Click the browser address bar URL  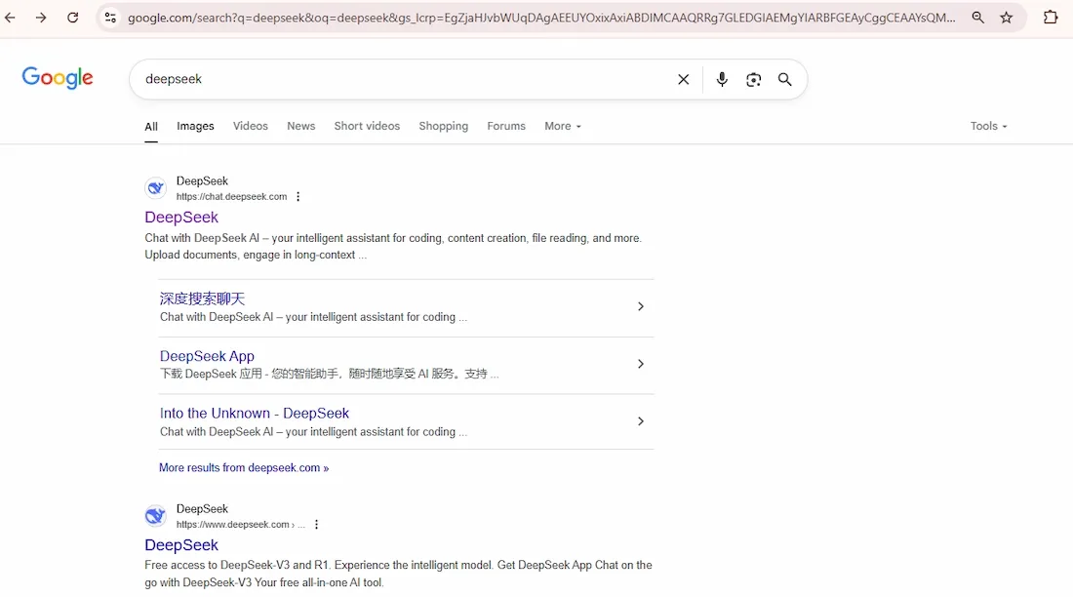coord(541,18)
